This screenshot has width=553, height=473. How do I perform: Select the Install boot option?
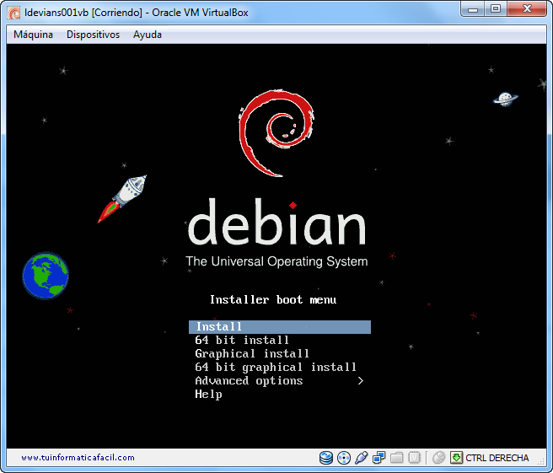click(x=280, y=326)
